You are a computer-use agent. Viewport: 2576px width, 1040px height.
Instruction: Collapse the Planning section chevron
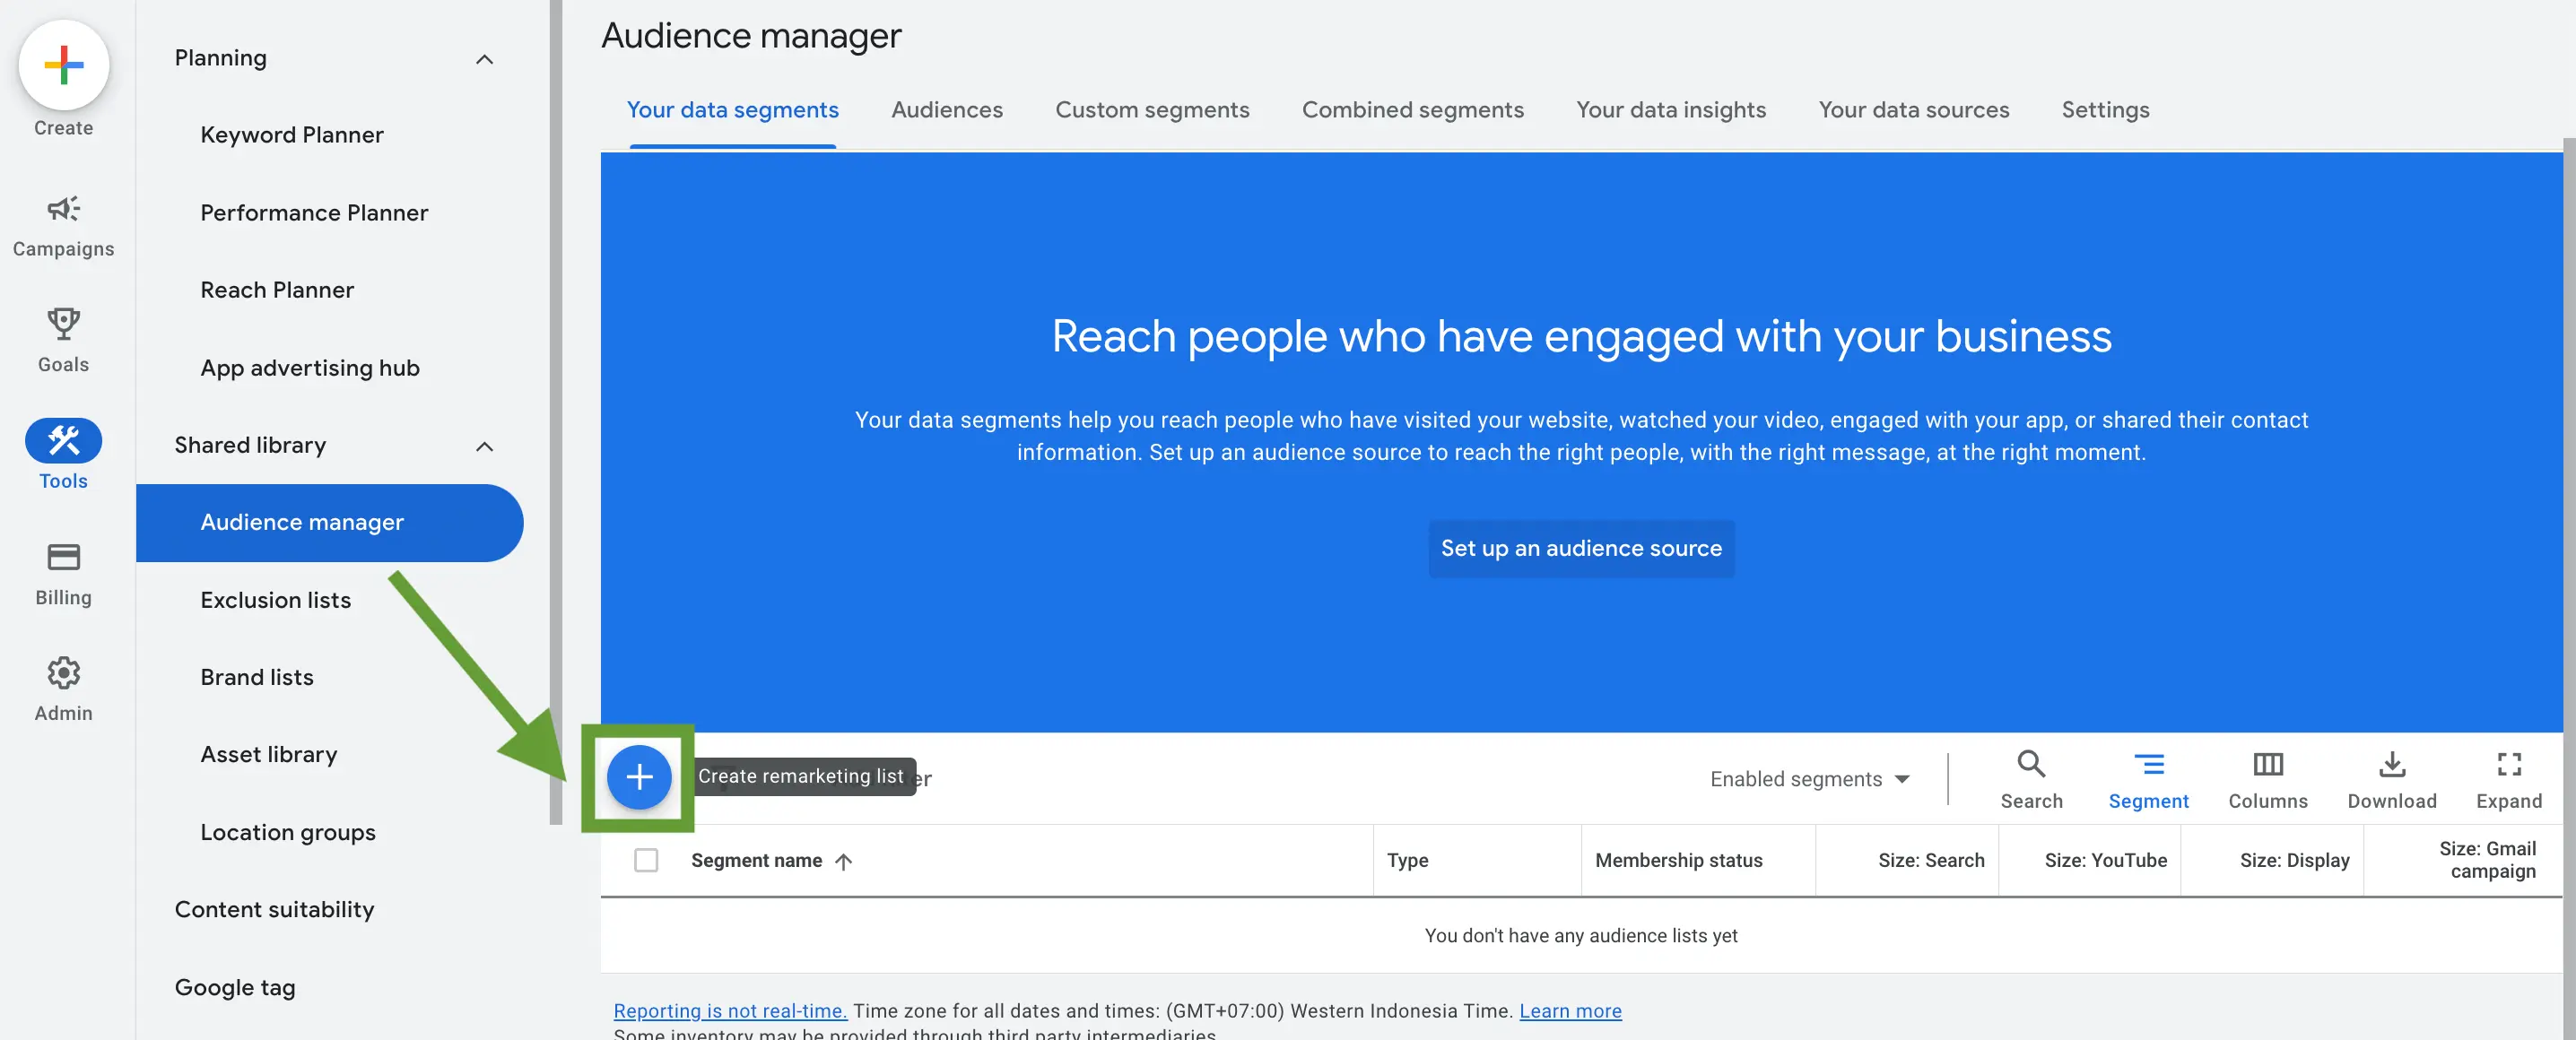[x=484, y=59]
